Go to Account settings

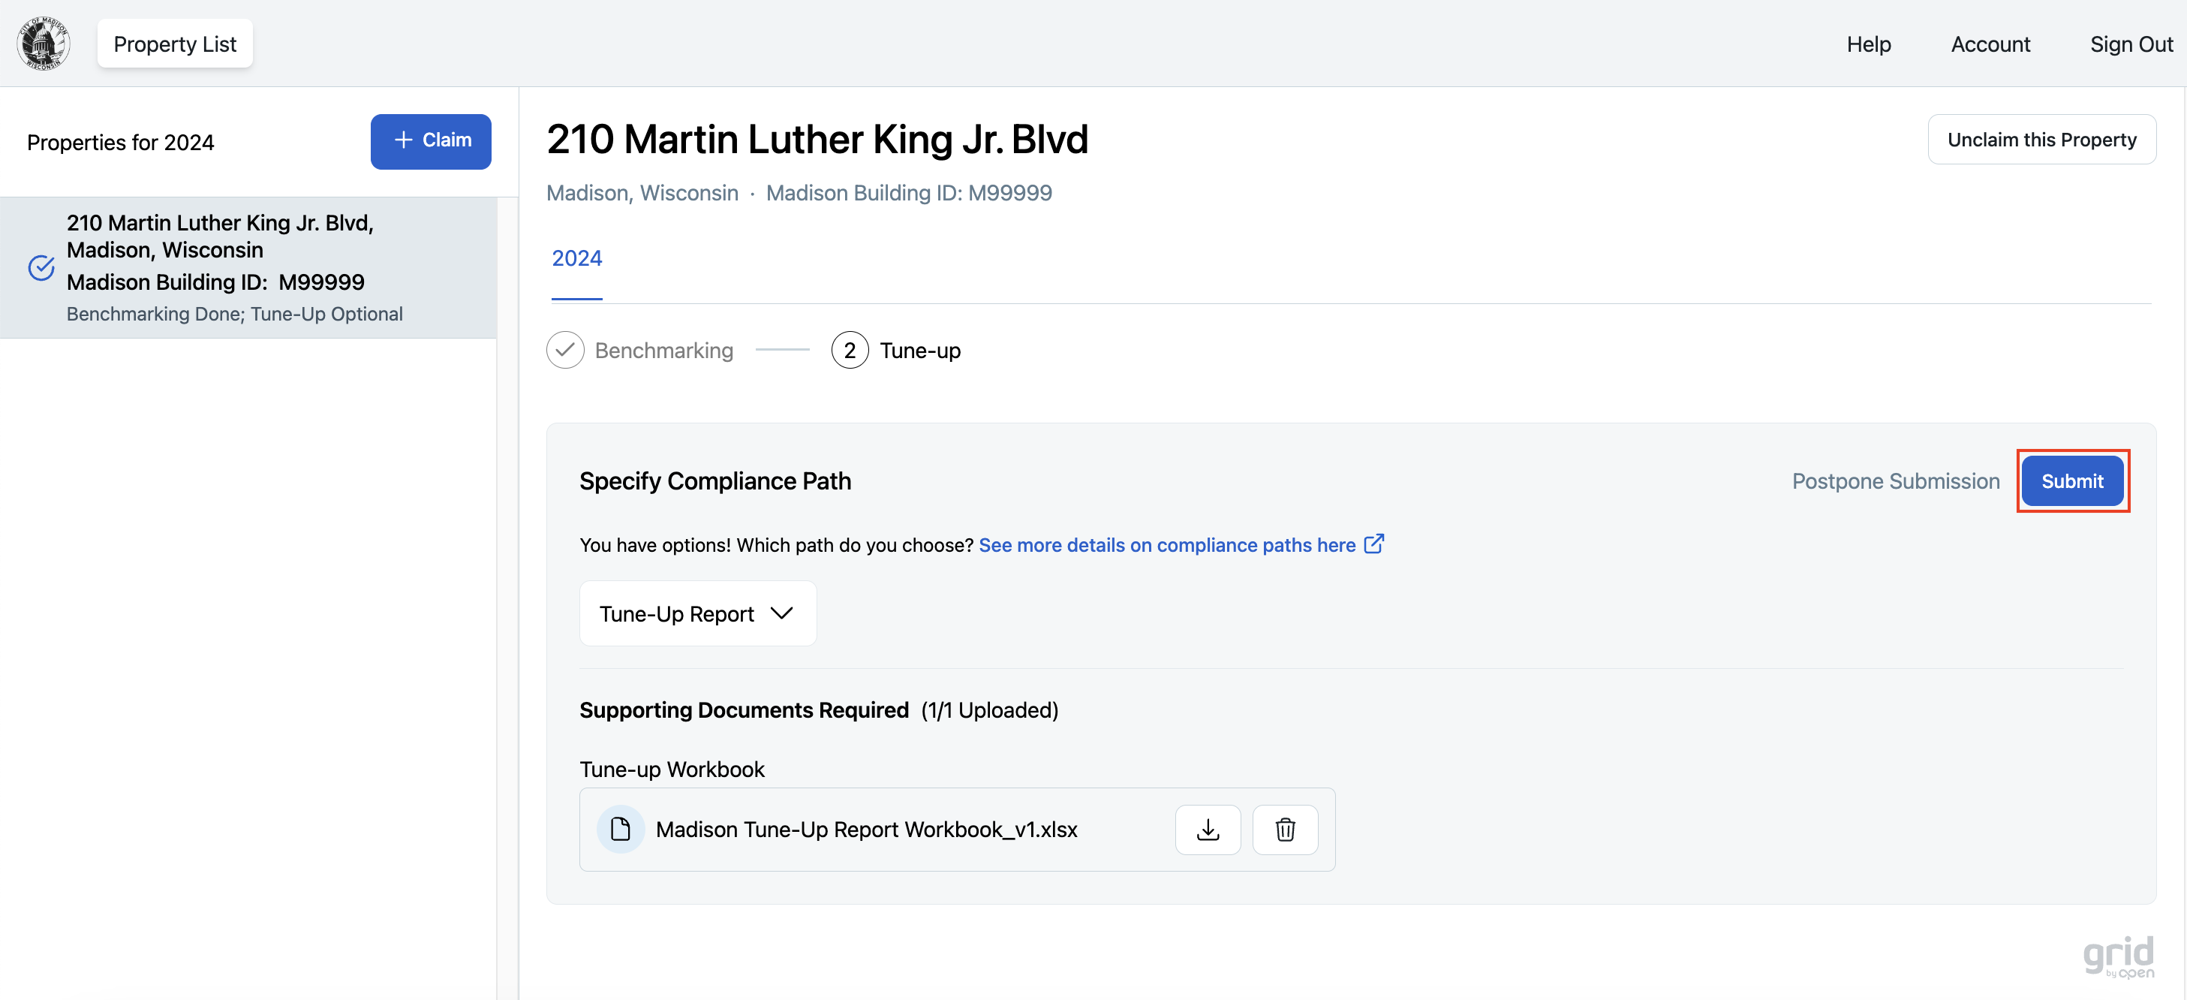point(1989,44)
